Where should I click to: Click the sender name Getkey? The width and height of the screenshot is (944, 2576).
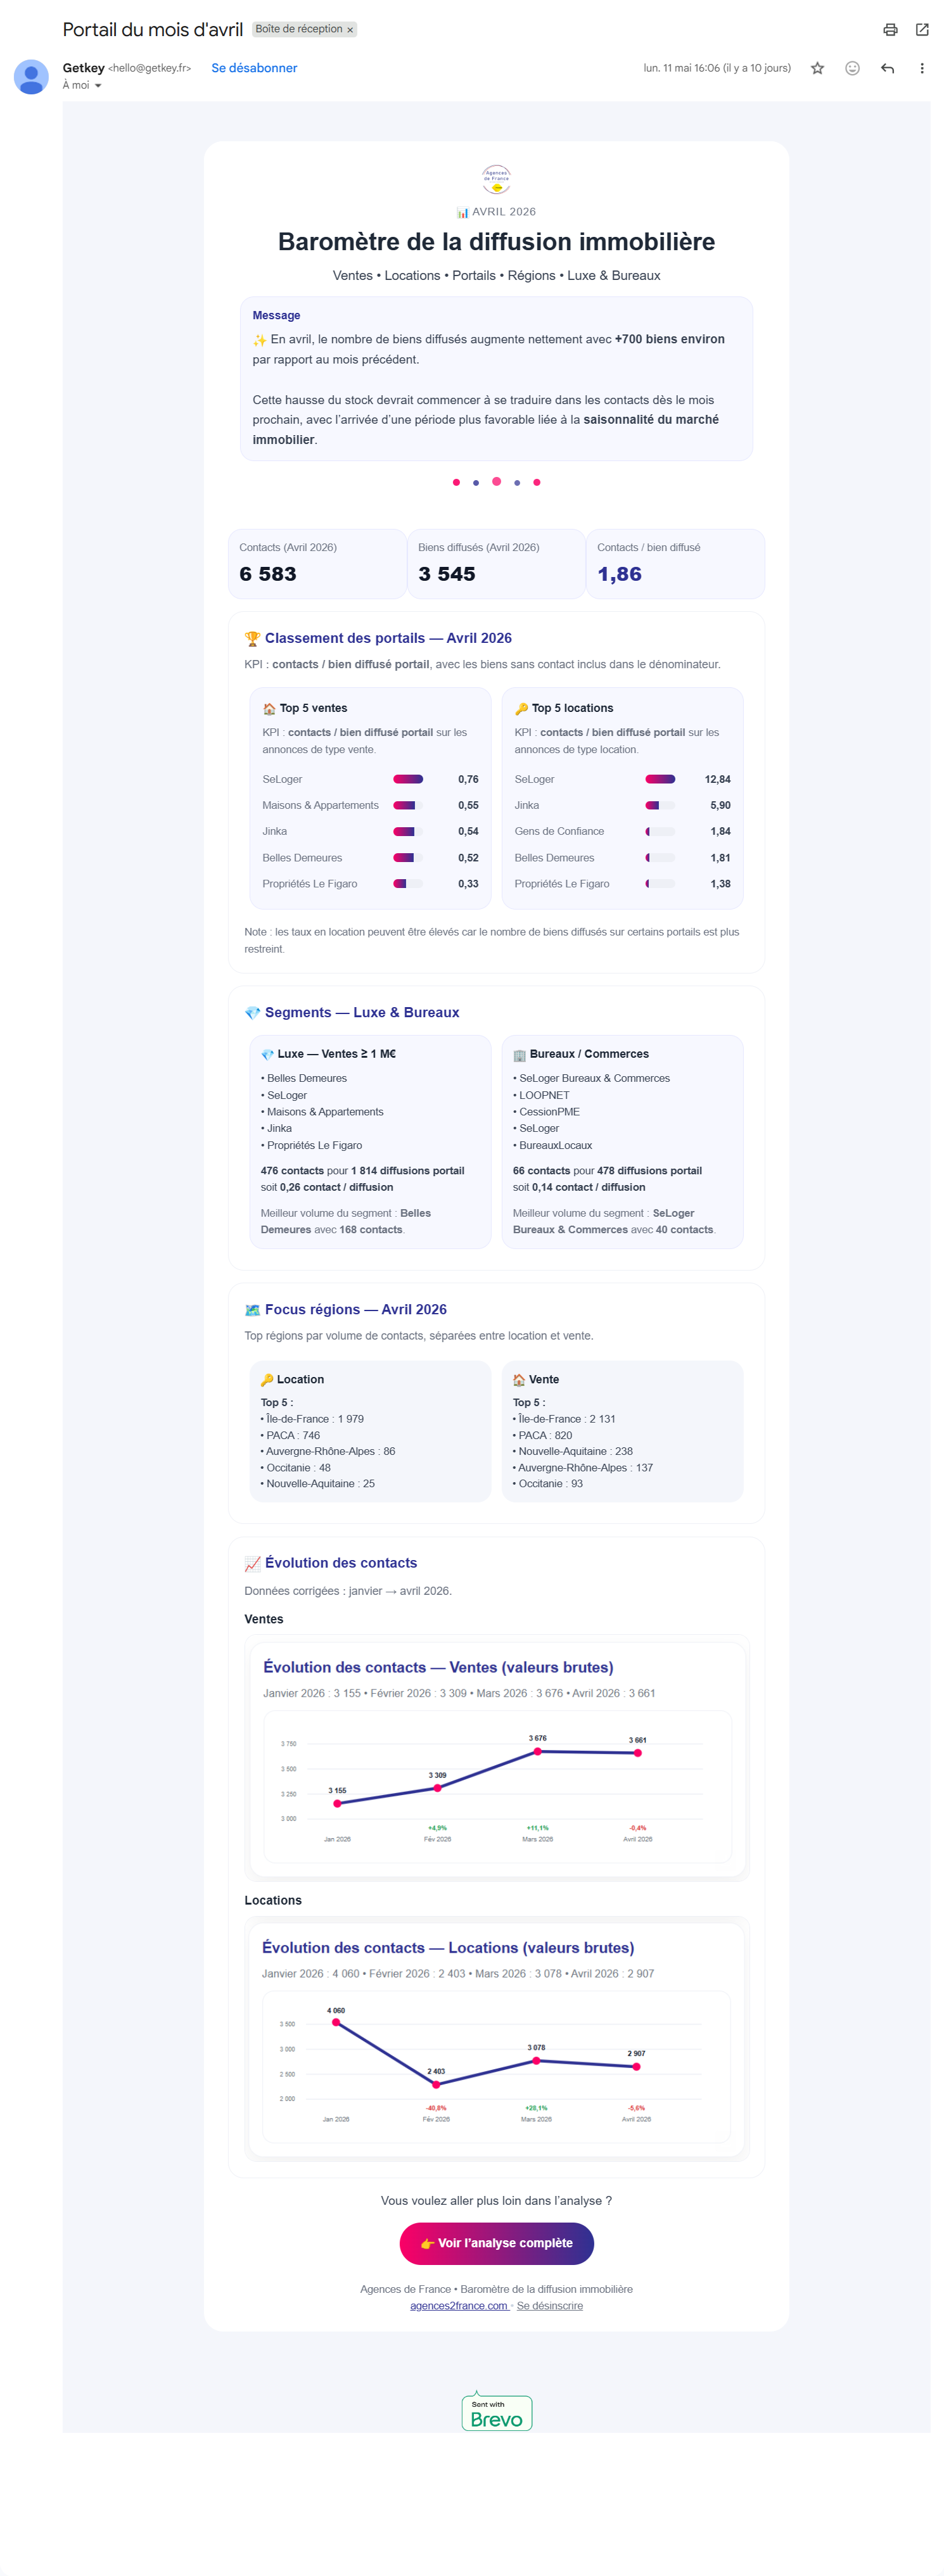point(83,68)
